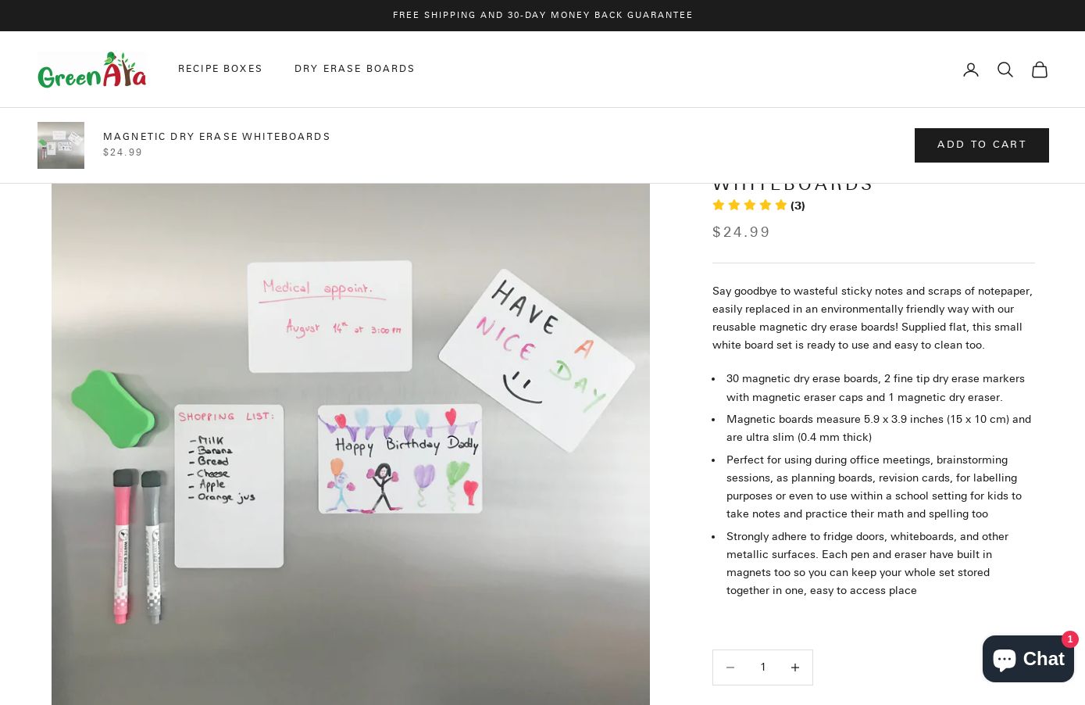Open the search magnifier icon
The width and height of the screenshot is (1085, 705).
coord(1005,70)
